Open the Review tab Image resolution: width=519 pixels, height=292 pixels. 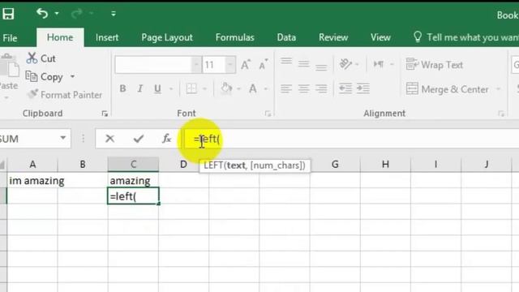[333, 37]
